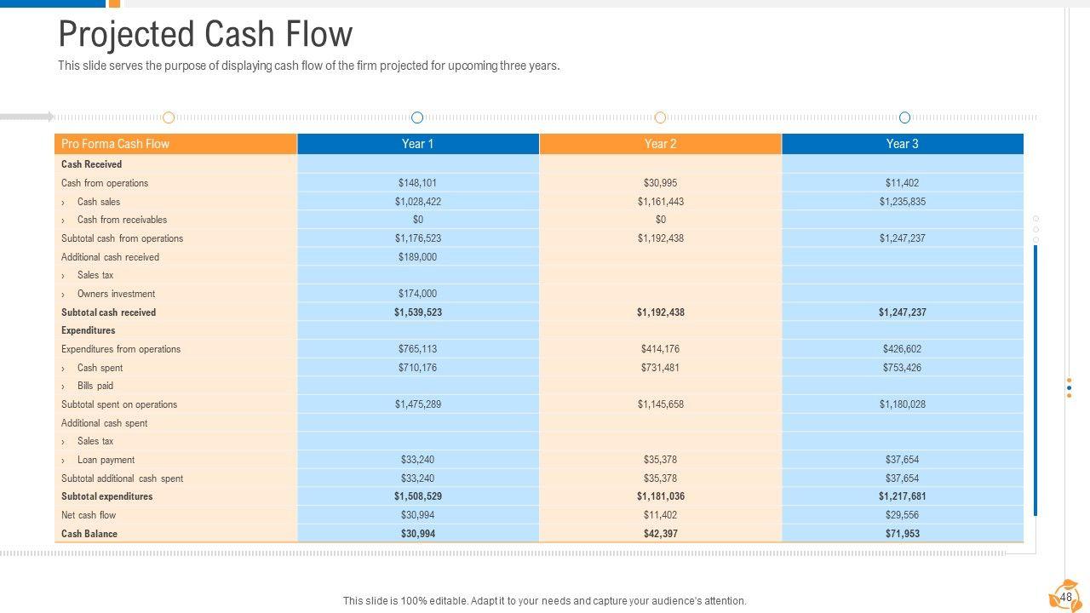Click the orange circle marker above Pro Forma Cash Flow

click(169, 117)
